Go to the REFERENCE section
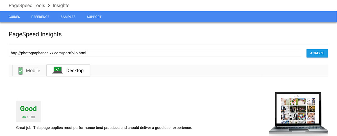This screenshot has width=337, height=136. coord(40,17)
